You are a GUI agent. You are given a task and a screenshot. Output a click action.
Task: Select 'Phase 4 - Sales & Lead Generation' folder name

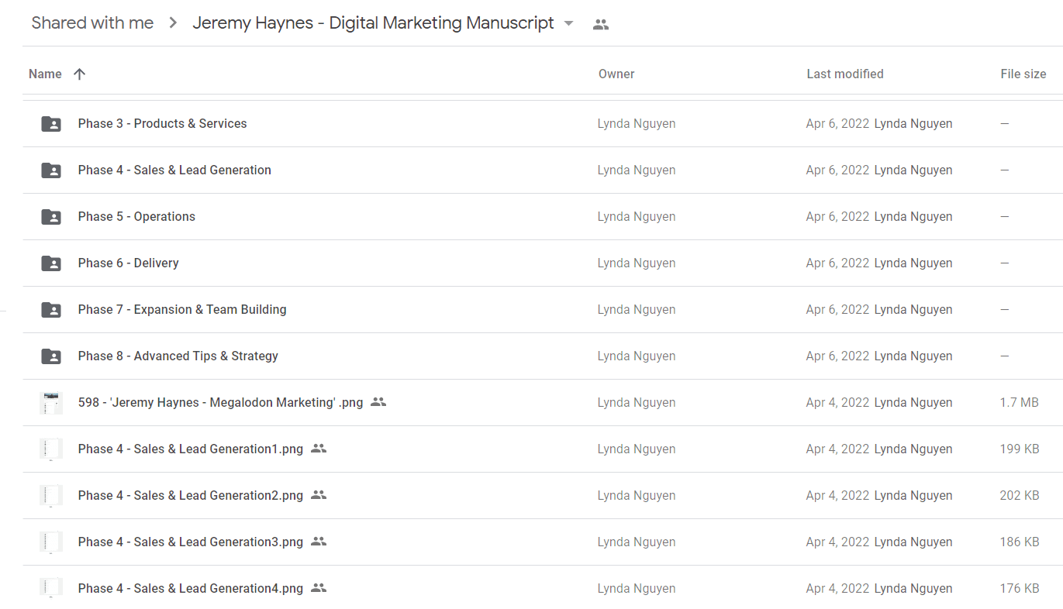174,170
